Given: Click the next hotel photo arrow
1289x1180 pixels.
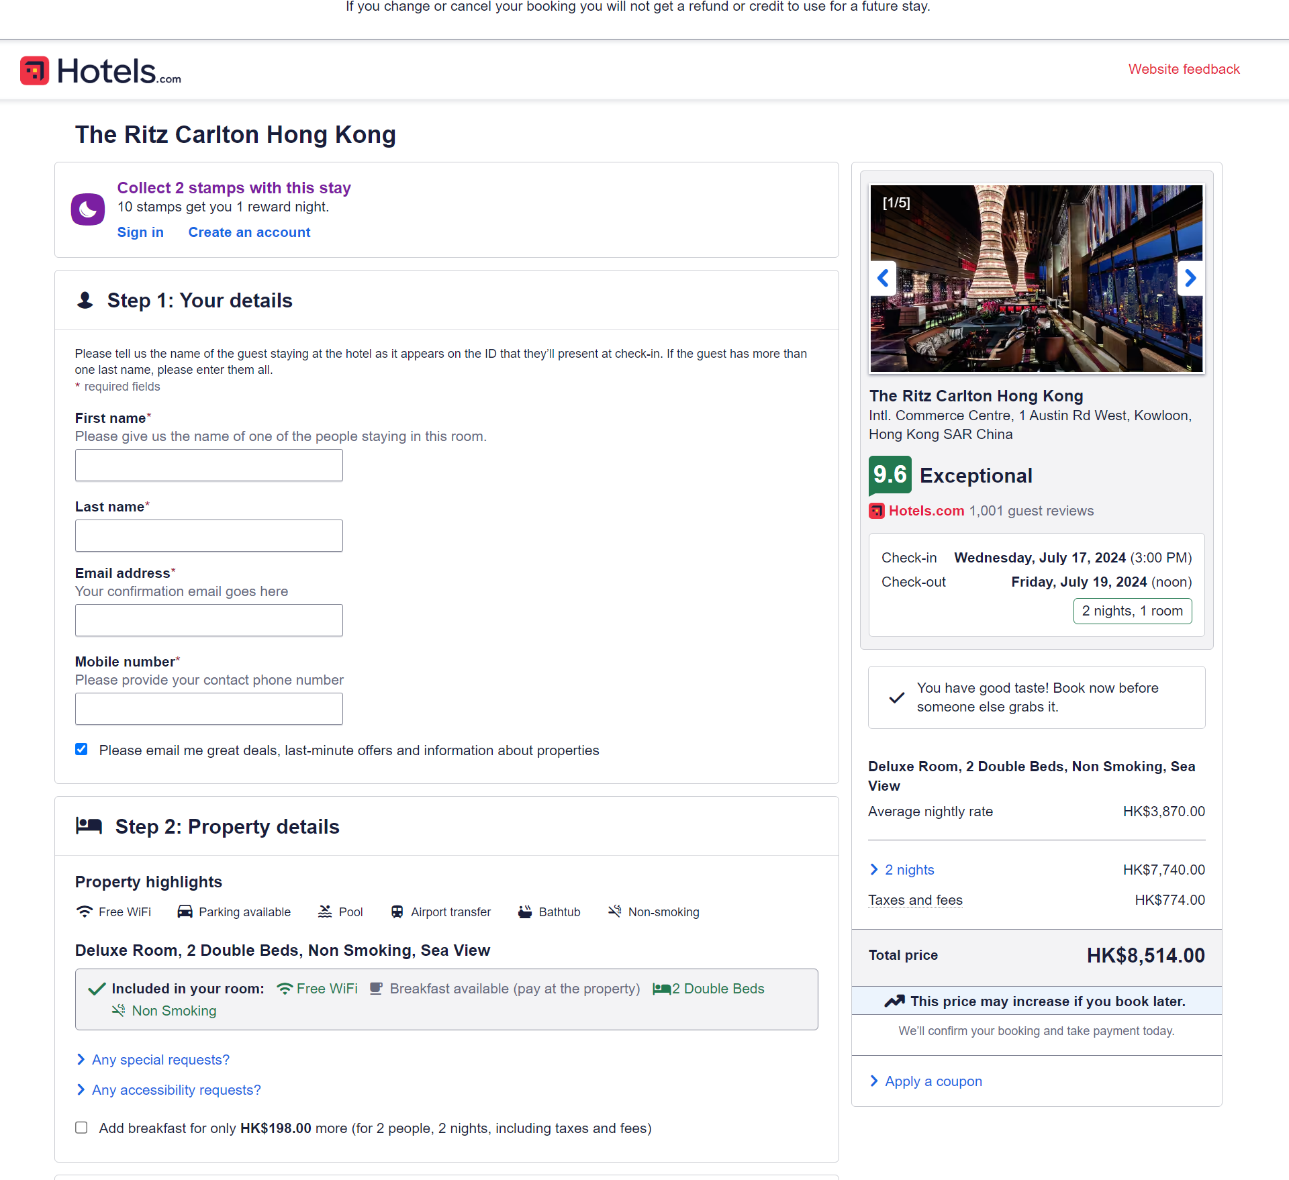Looking at the screenshot, I should point(1189,277).
